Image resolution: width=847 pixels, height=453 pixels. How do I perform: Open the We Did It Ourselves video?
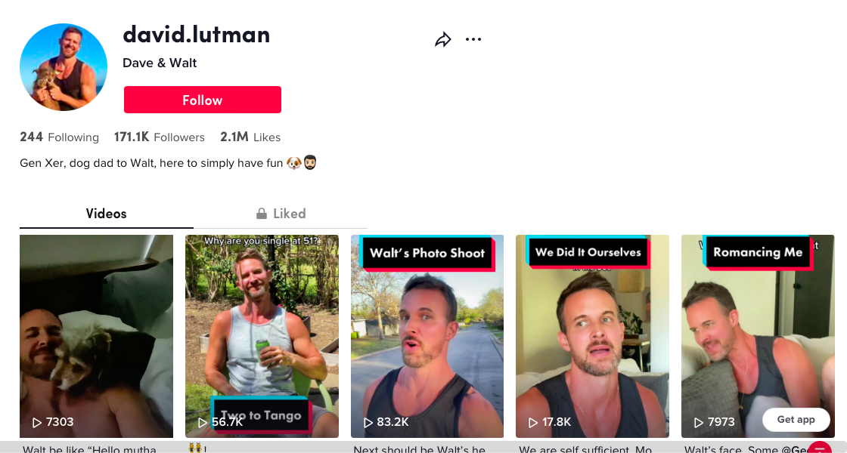coord(593,336)
